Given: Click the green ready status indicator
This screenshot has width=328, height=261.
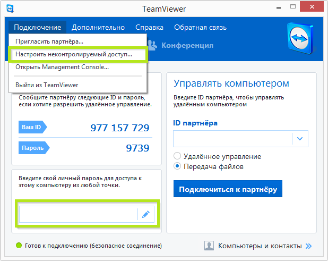Looking at the screenshot, I should (x=19, y=245).
